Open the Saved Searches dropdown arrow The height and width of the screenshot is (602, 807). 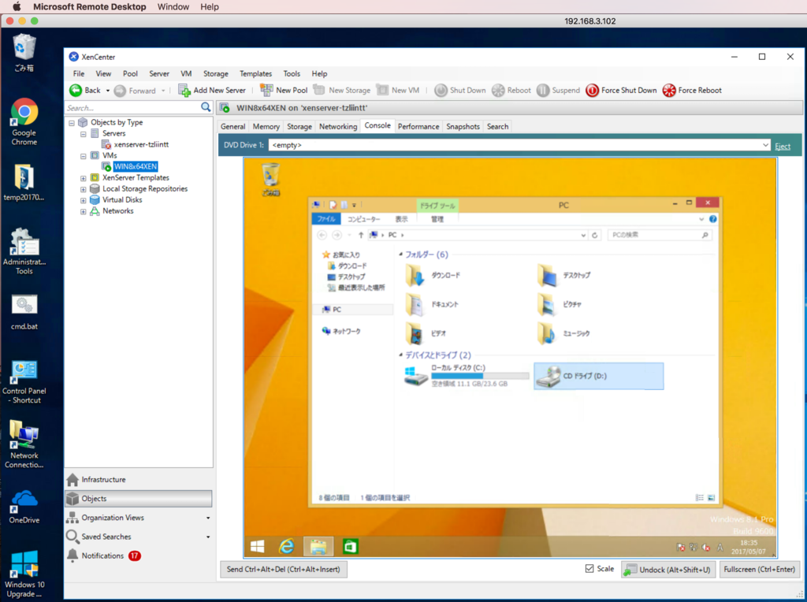pyautogui.click(x=208, y=537)
